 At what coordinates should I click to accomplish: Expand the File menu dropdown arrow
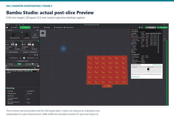pyautogui.click(x=12, y=25)
